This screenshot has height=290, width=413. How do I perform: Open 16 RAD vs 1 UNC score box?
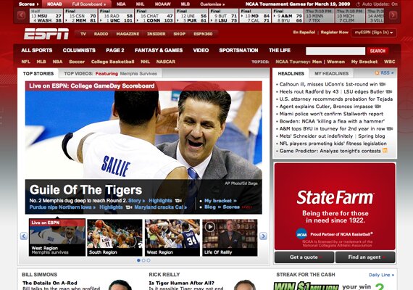[x=116, y=16]
